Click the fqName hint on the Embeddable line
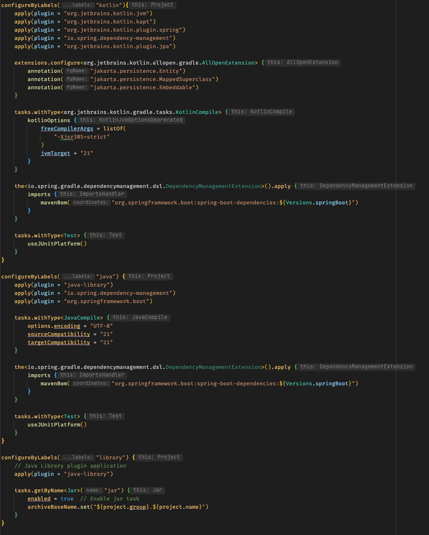 tap(77, 87)
